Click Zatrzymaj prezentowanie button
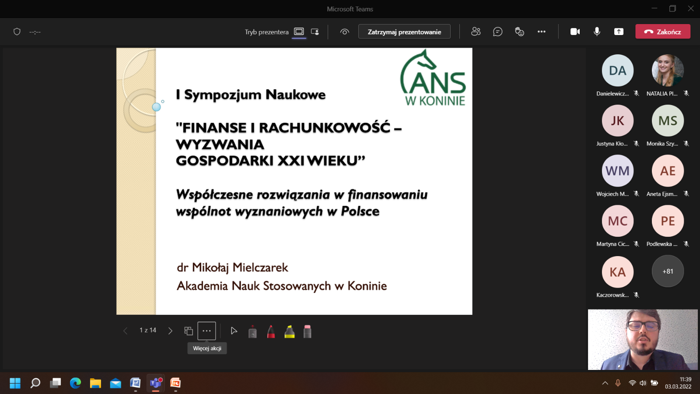700x394 pixels. 404,32
